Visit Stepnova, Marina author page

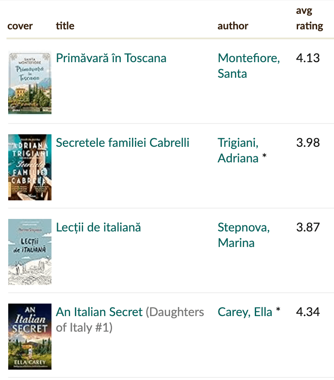coord(243,235)
